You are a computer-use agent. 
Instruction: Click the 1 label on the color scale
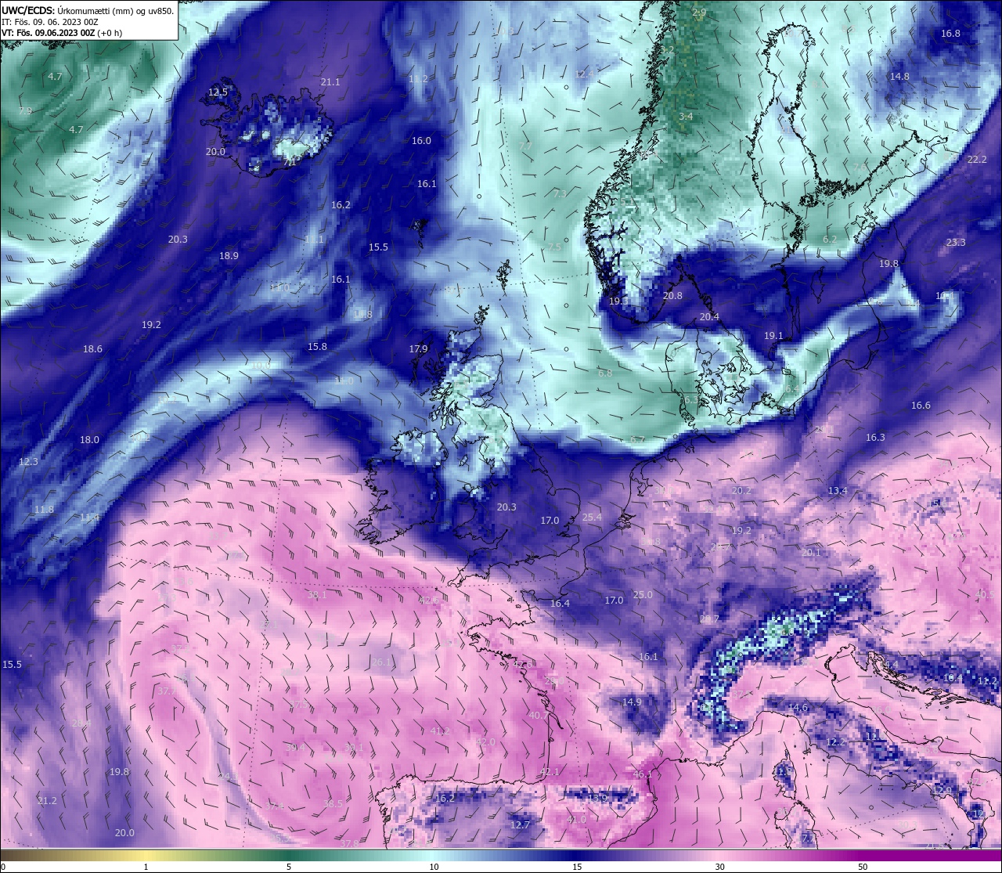click(146, 867)
